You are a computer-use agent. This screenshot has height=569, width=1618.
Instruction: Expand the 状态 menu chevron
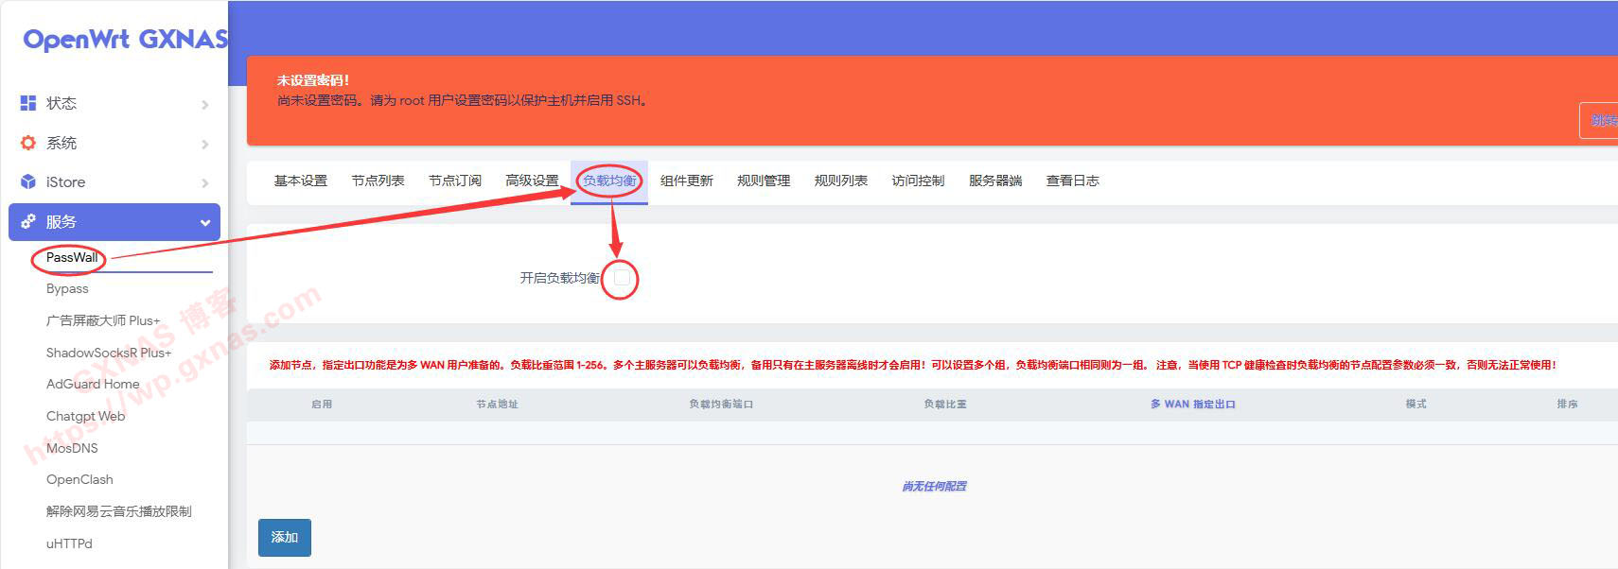(205, 104)
